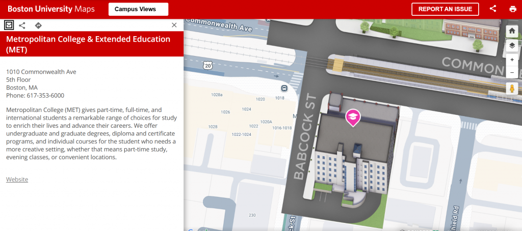522x231 pixels.
Task: Click the Boston University Maps logo
Action: (51, 9)
